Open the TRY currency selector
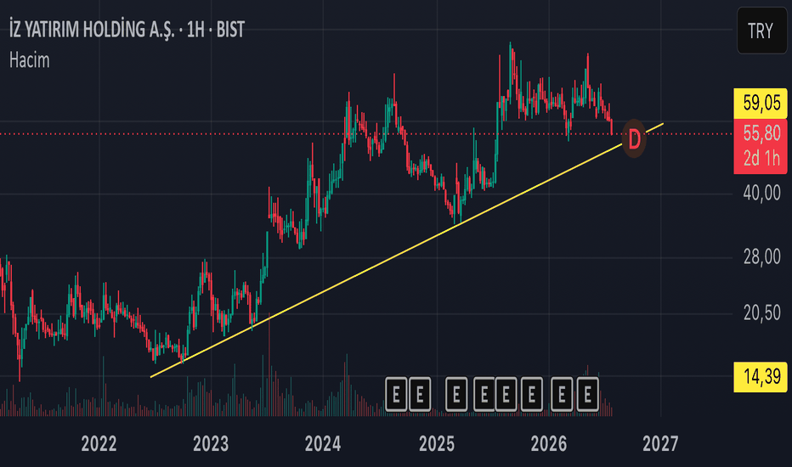Viewport: 792px width, 467px height. [761, 31]
